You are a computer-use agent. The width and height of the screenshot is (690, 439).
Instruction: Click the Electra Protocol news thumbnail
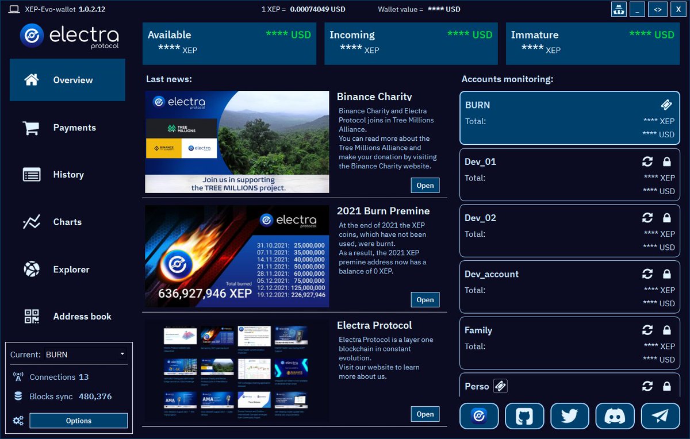(x=237, y=370)
